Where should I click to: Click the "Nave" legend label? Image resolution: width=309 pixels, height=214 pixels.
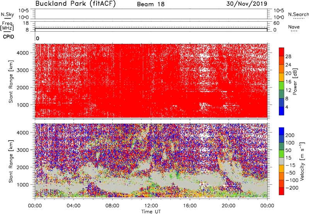294,27
